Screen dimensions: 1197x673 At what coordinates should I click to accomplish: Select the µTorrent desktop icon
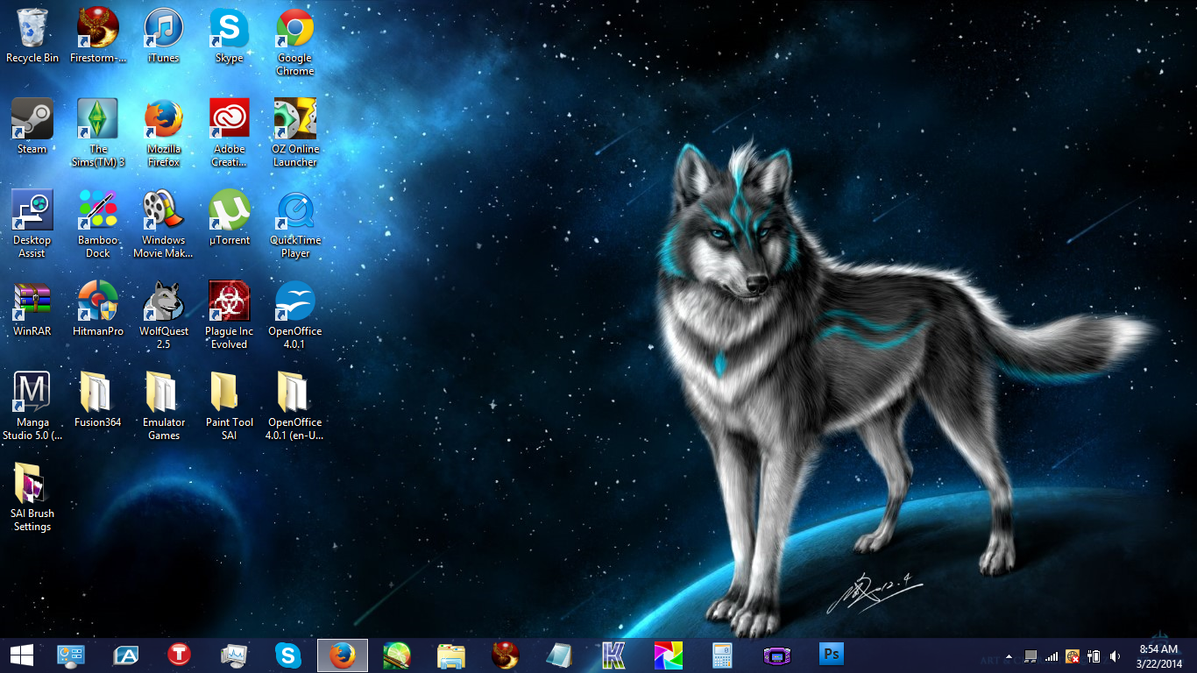230,211
